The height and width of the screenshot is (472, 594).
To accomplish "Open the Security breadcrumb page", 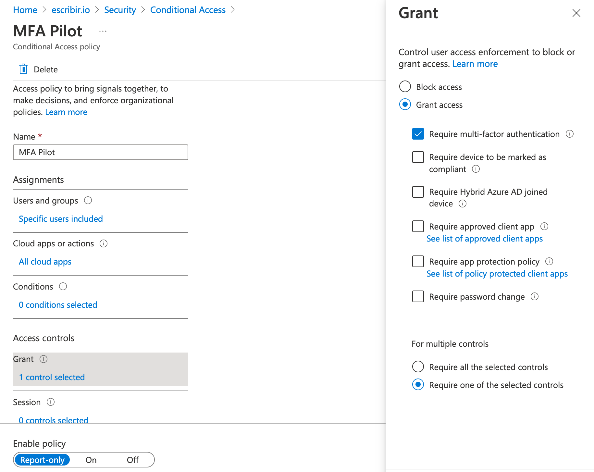I will click(120, 10).
